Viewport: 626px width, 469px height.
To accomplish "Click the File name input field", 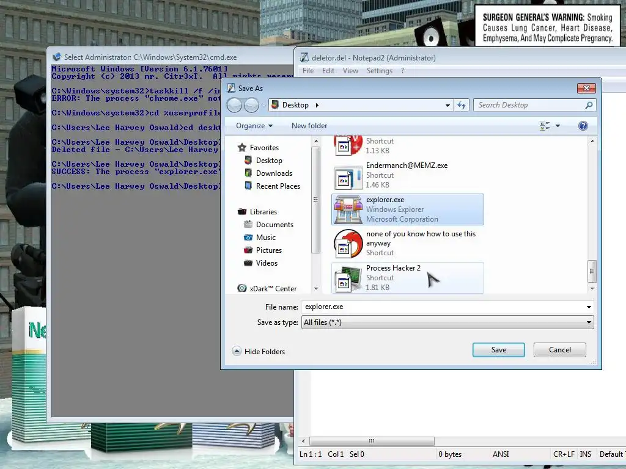I will 443,307.
